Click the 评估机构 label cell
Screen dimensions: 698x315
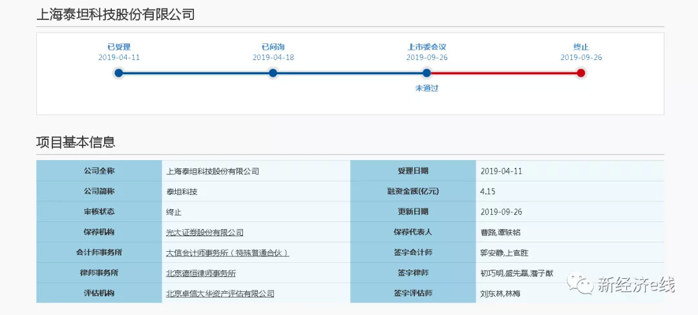point(99,293)
